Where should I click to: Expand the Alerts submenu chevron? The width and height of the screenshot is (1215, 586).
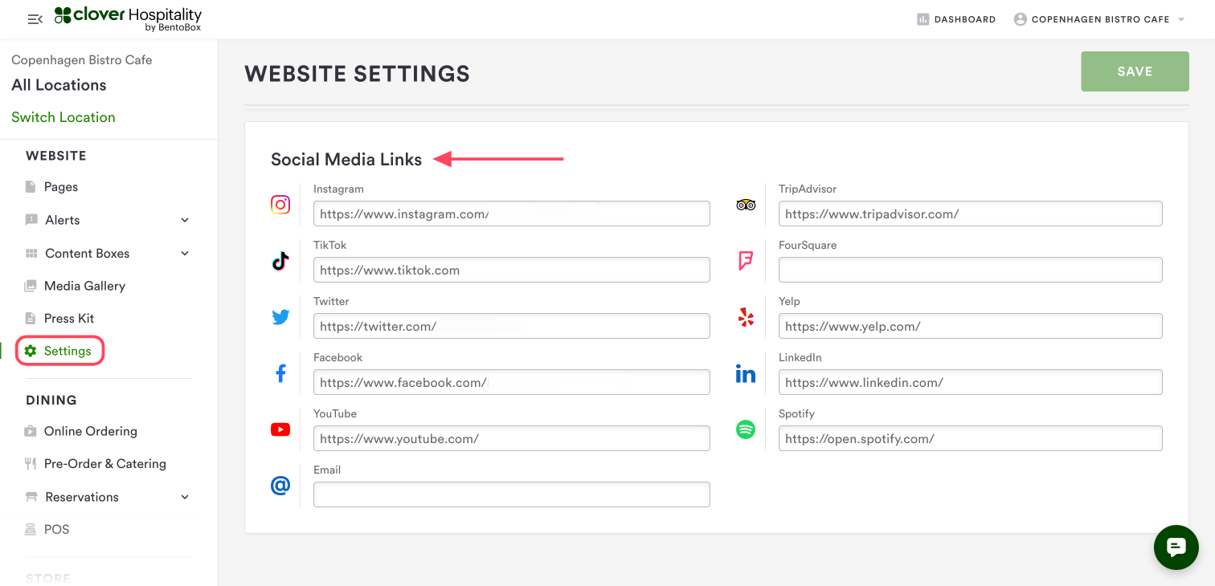185,220
